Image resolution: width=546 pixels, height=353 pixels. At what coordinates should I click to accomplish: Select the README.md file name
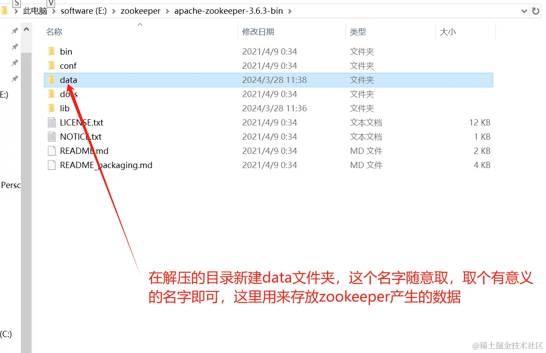(x=84, y=151)
